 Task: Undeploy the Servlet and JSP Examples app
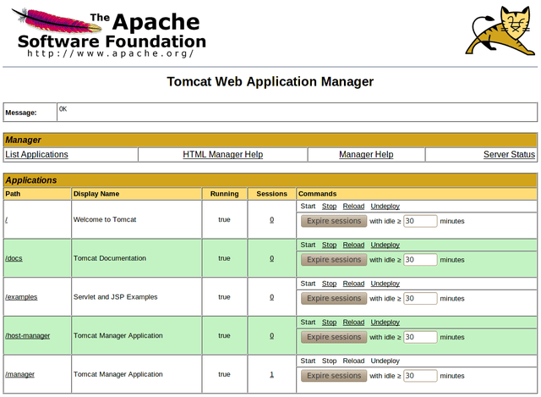click(385, 284)
